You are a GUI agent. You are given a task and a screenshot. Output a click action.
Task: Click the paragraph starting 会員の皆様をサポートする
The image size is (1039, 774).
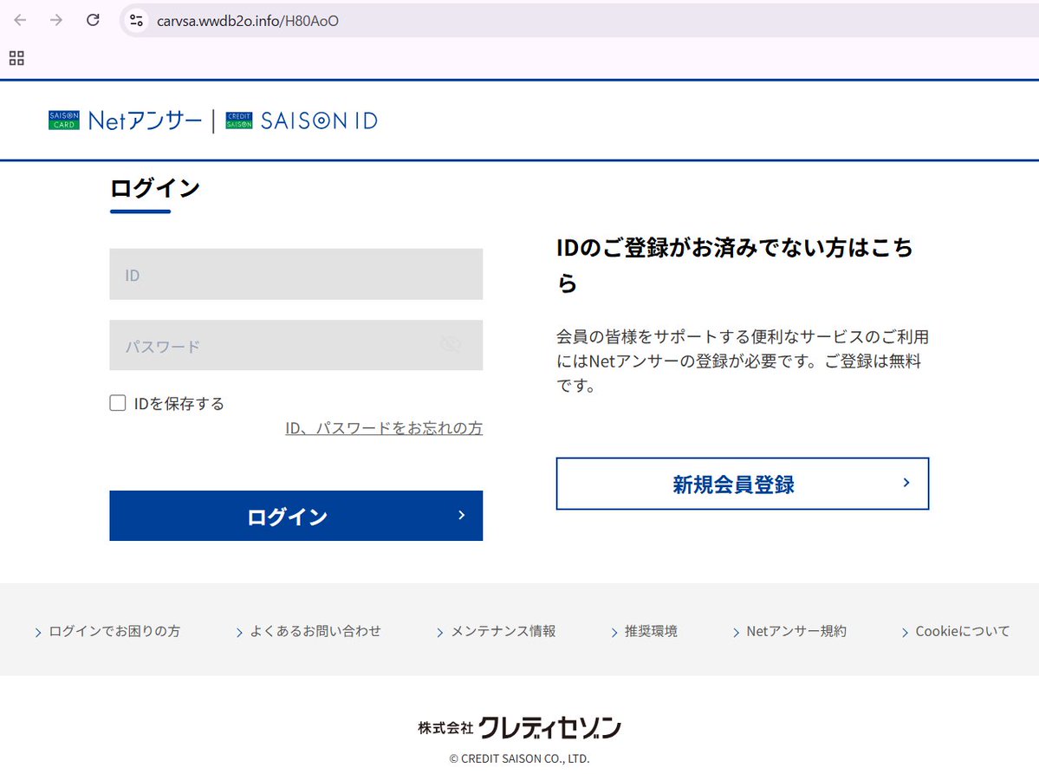(x=742, y=361)
